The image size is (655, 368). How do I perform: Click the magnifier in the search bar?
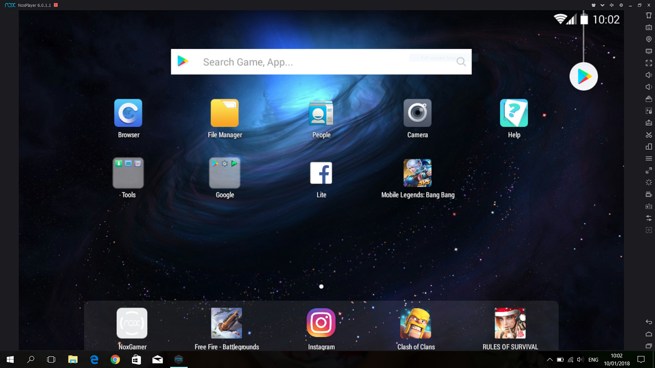pyautogui.click(x=461, y=62)
